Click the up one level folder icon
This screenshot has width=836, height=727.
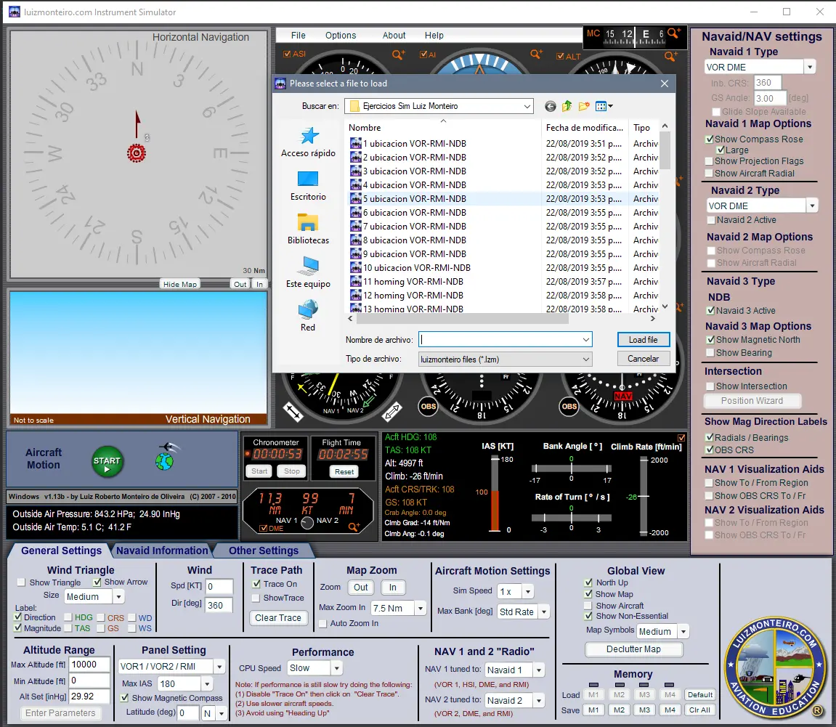click(x=567, y=106)
